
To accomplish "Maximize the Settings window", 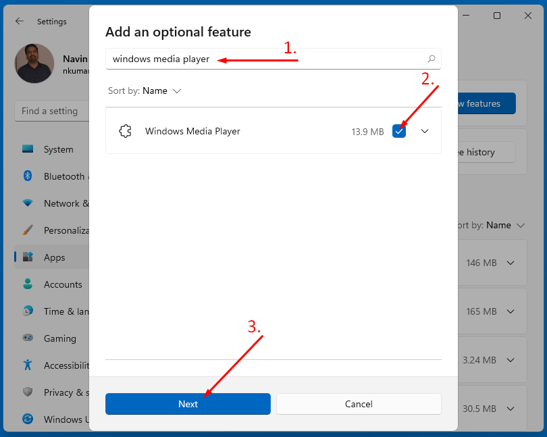I will pyautogui.click(x=497, y=16).
